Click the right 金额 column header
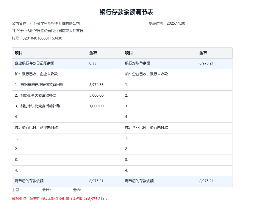Viewport: 253px width, 214px height. (x=203, y=53)
